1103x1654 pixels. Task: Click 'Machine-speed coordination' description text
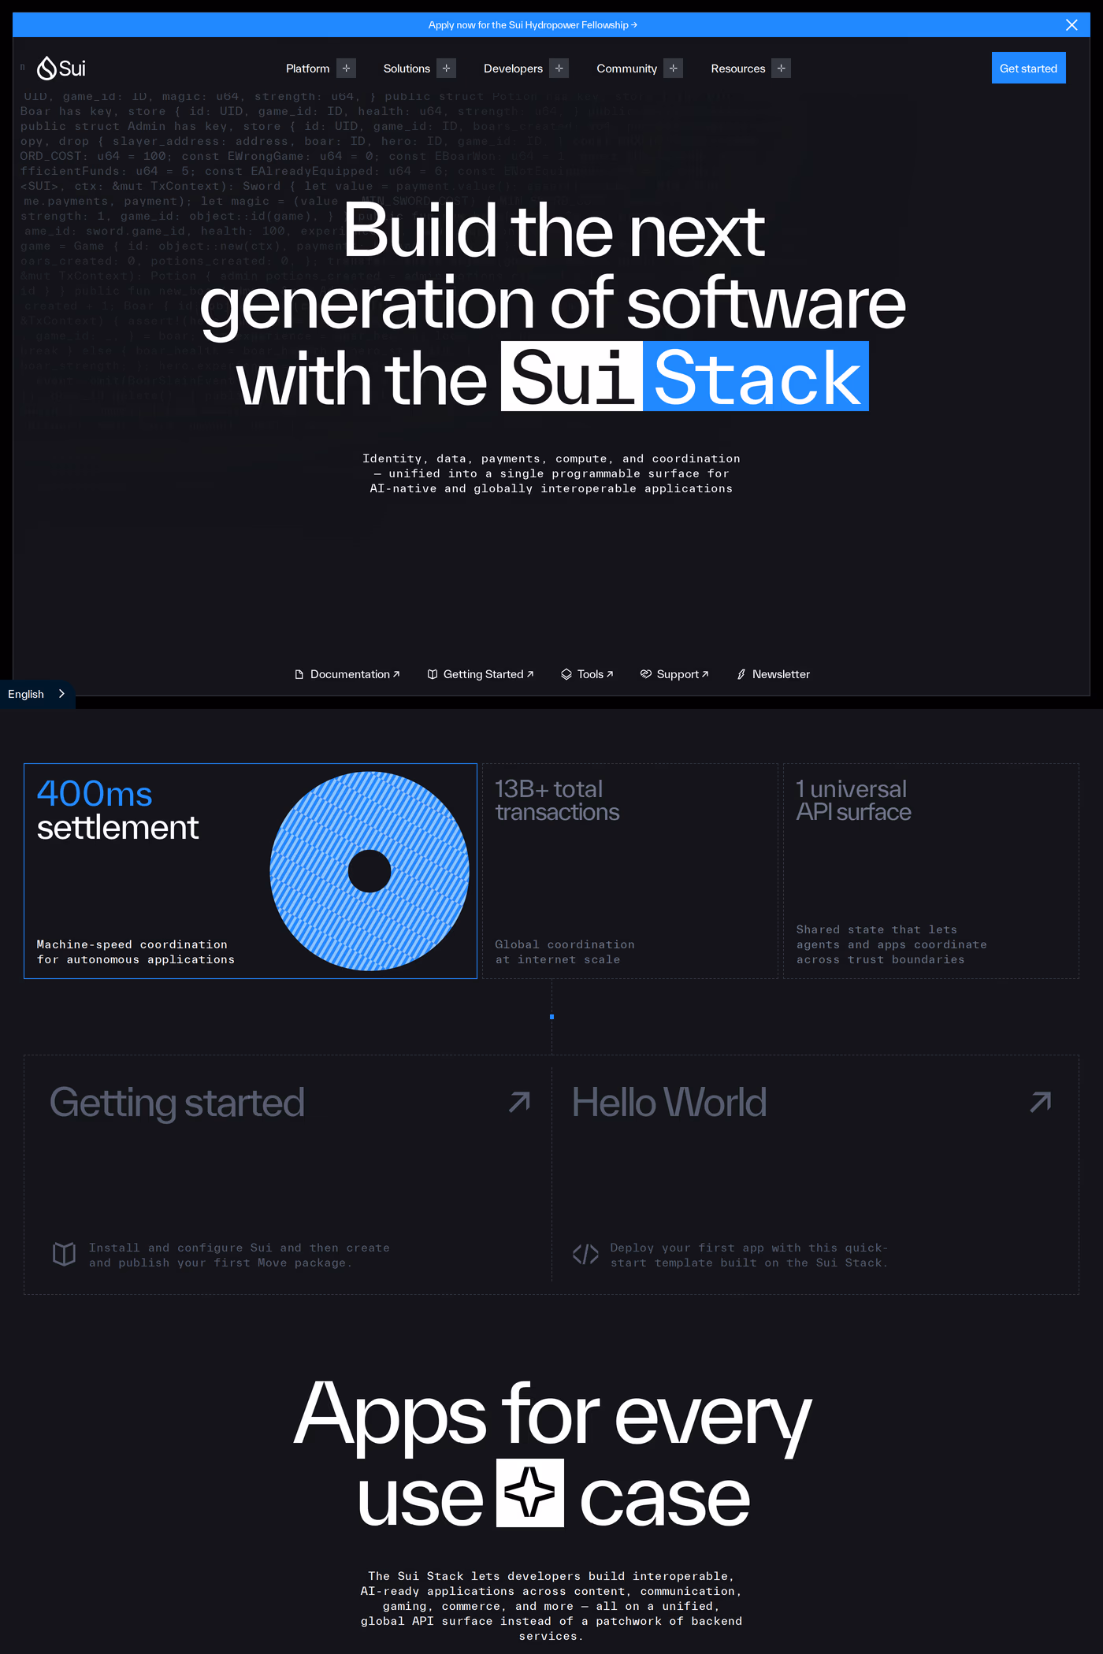[x=136, y=951]
